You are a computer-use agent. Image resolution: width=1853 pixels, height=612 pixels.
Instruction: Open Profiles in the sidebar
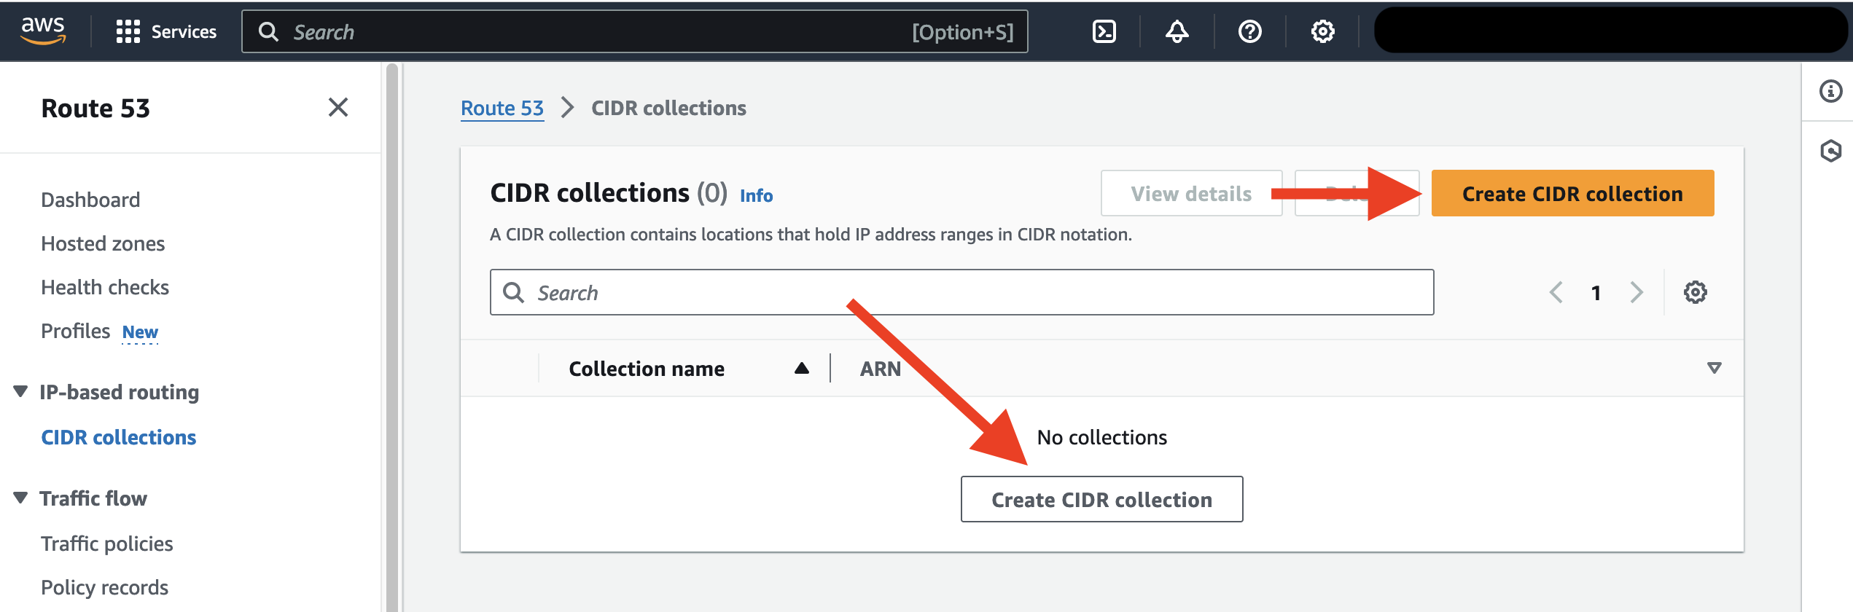click(x=75, y=331)
